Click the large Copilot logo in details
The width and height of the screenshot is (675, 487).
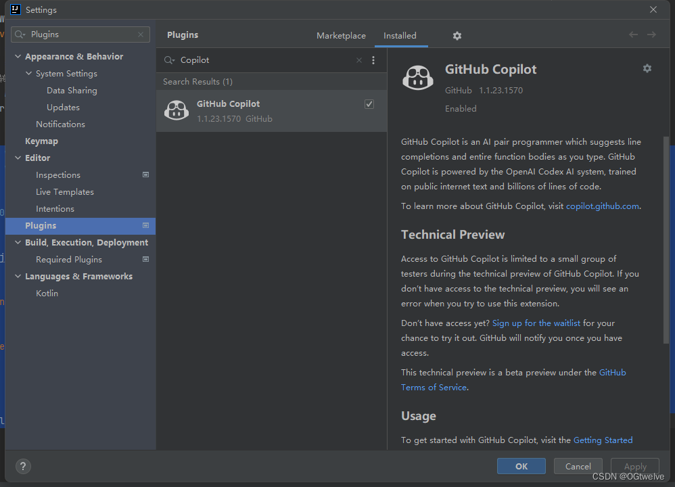tap(417, 78)
